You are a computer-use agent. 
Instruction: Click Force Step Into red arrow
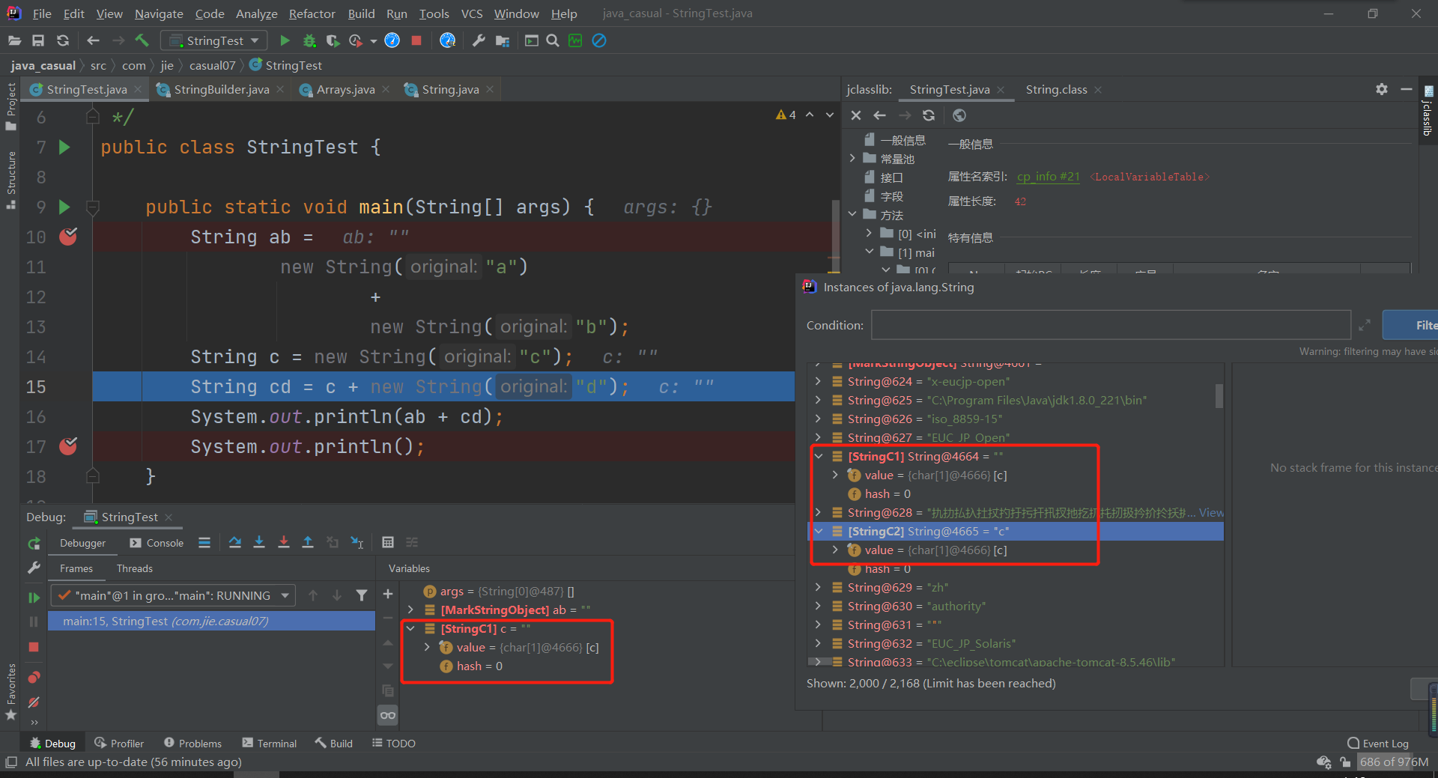coord(284,542)
